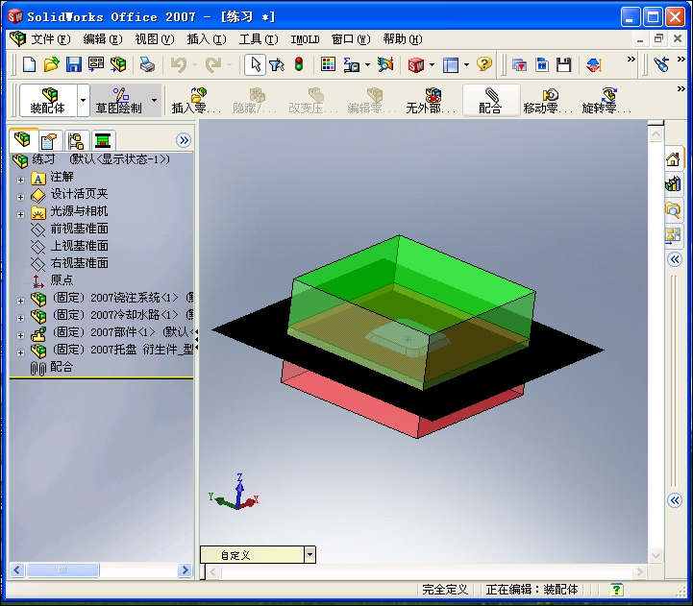The width and height of the screenshot is (693, 606).
Task: Select the root 练习 assembly node
Action: coord(101,159)
